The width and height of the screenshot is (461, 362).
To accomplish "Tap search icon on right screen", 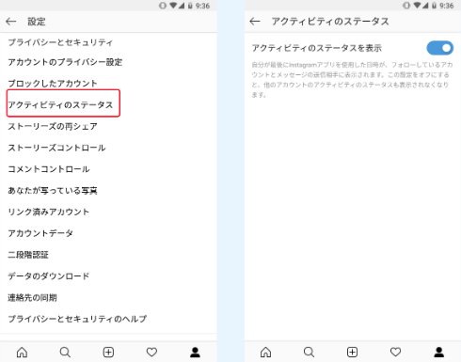I will (x=309, y=353).
